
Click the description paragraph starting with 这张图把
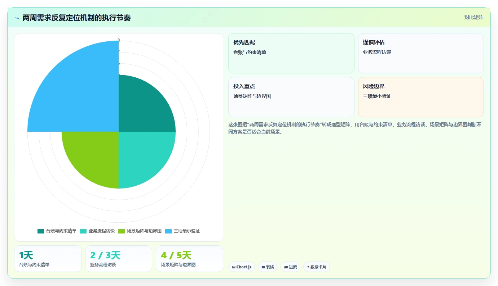click(355, 128)
